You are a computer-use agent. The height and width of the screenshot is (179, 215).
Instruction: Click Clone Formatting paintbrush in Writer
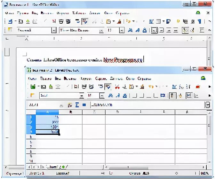[x=119, y=21]
